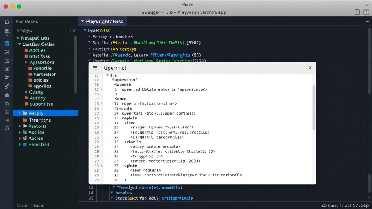Click the hamburger menu in Upermiet dialog
372x209 pixels.
pyautogui.click(x=95, y=68)
